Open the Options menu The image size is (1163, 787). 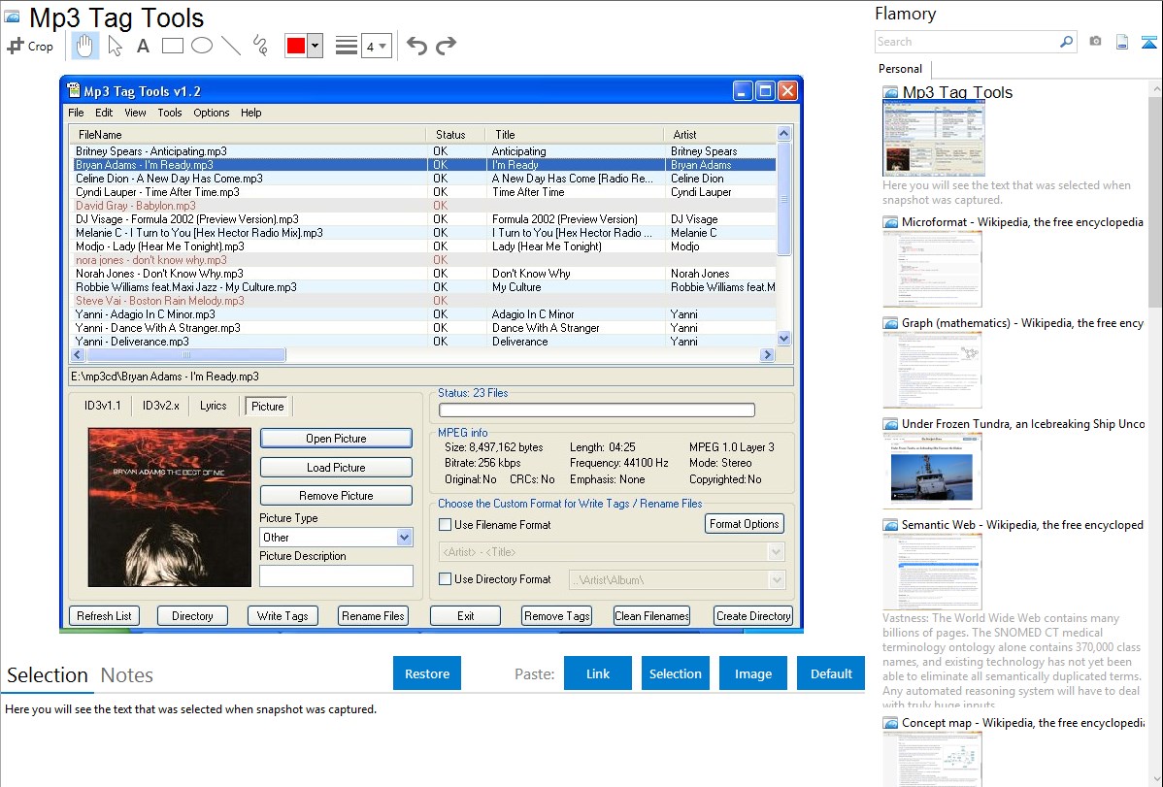click(x=212, y=113)
